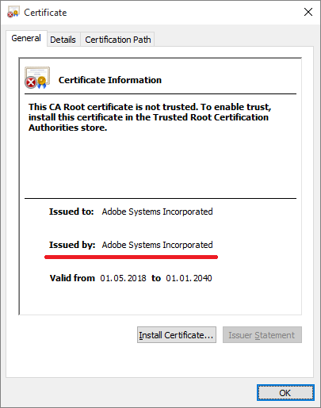Click the Issued by label
321x408 pixels.
pyautogui.click(x=72, y=245)
